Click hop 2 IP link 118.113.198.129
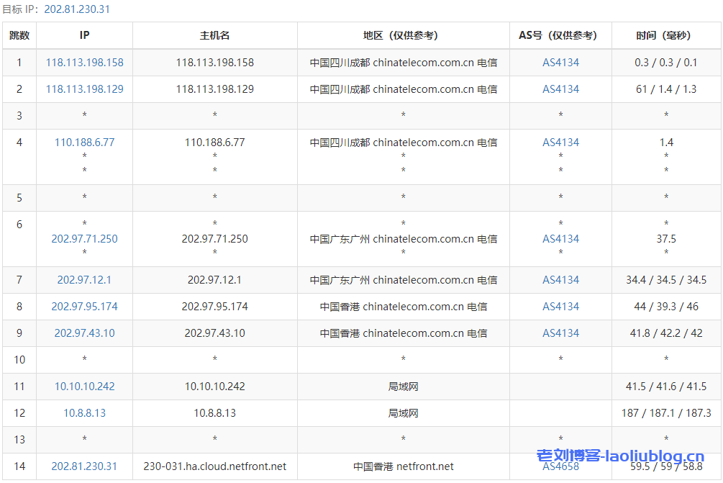 pos(84,89)
